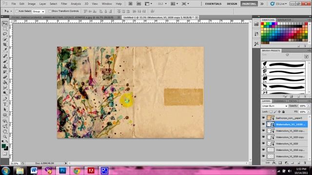Image resolution: width=312 pixels, height=175 pixels.
Task: Open the Window menu
Action: 107,4
